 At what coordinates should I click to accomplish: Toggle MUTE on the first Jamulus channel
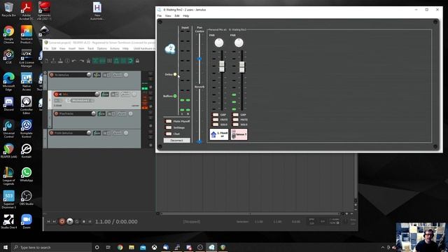216,120
